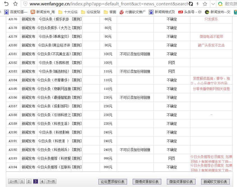Image resolution: width=237 pixels, height=187 pixels.
Task: Click the page reload icon in address bar
Action: pos(191,4)
